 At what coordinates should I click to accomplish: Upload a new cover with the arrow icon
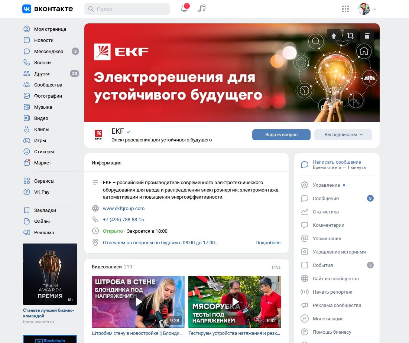click(x=334, y=36)
